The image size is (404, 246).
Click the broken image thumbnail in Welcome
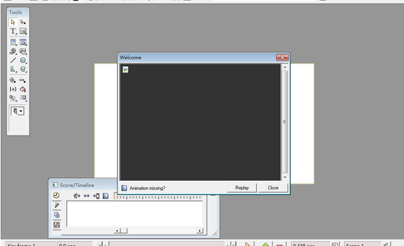coord(125,69)
